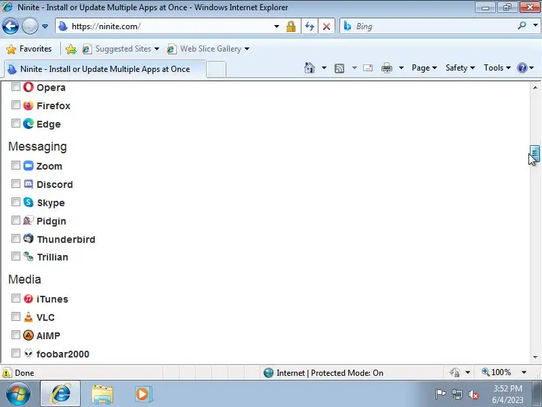Viewport: 542px width, 407px height.
Task: Click the Bing search magnifier icon
Action: (522, 26)
